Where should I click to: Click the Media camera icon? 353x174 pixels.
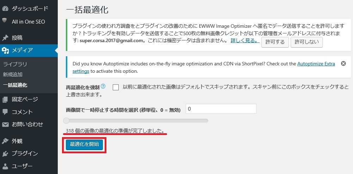point(5,50)
